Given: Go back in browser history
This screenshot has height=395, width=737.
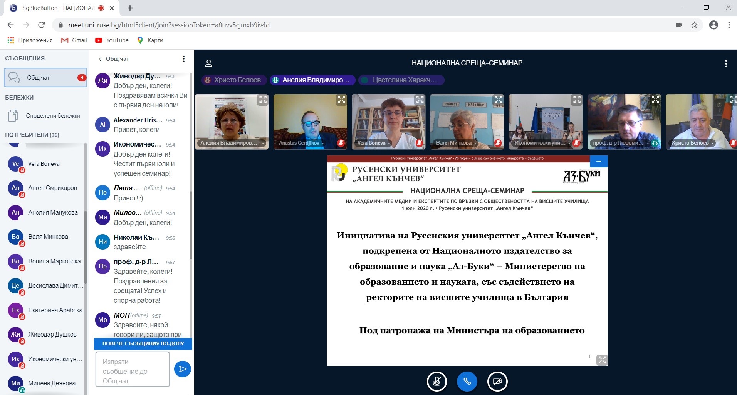Looking at the screenshot, I should 10,25.
